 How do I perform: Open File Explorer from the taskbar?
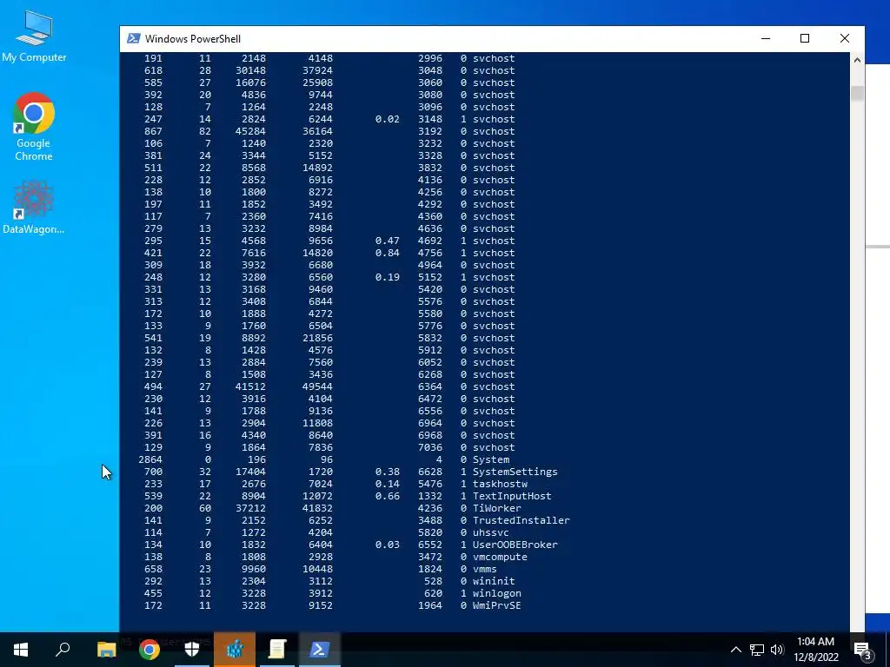pyautogui.click(x=106, y=650)
